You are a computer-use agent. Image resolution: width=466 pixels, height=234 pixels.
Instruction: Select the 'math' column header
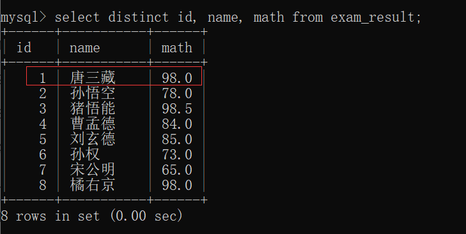pos(177,47)
